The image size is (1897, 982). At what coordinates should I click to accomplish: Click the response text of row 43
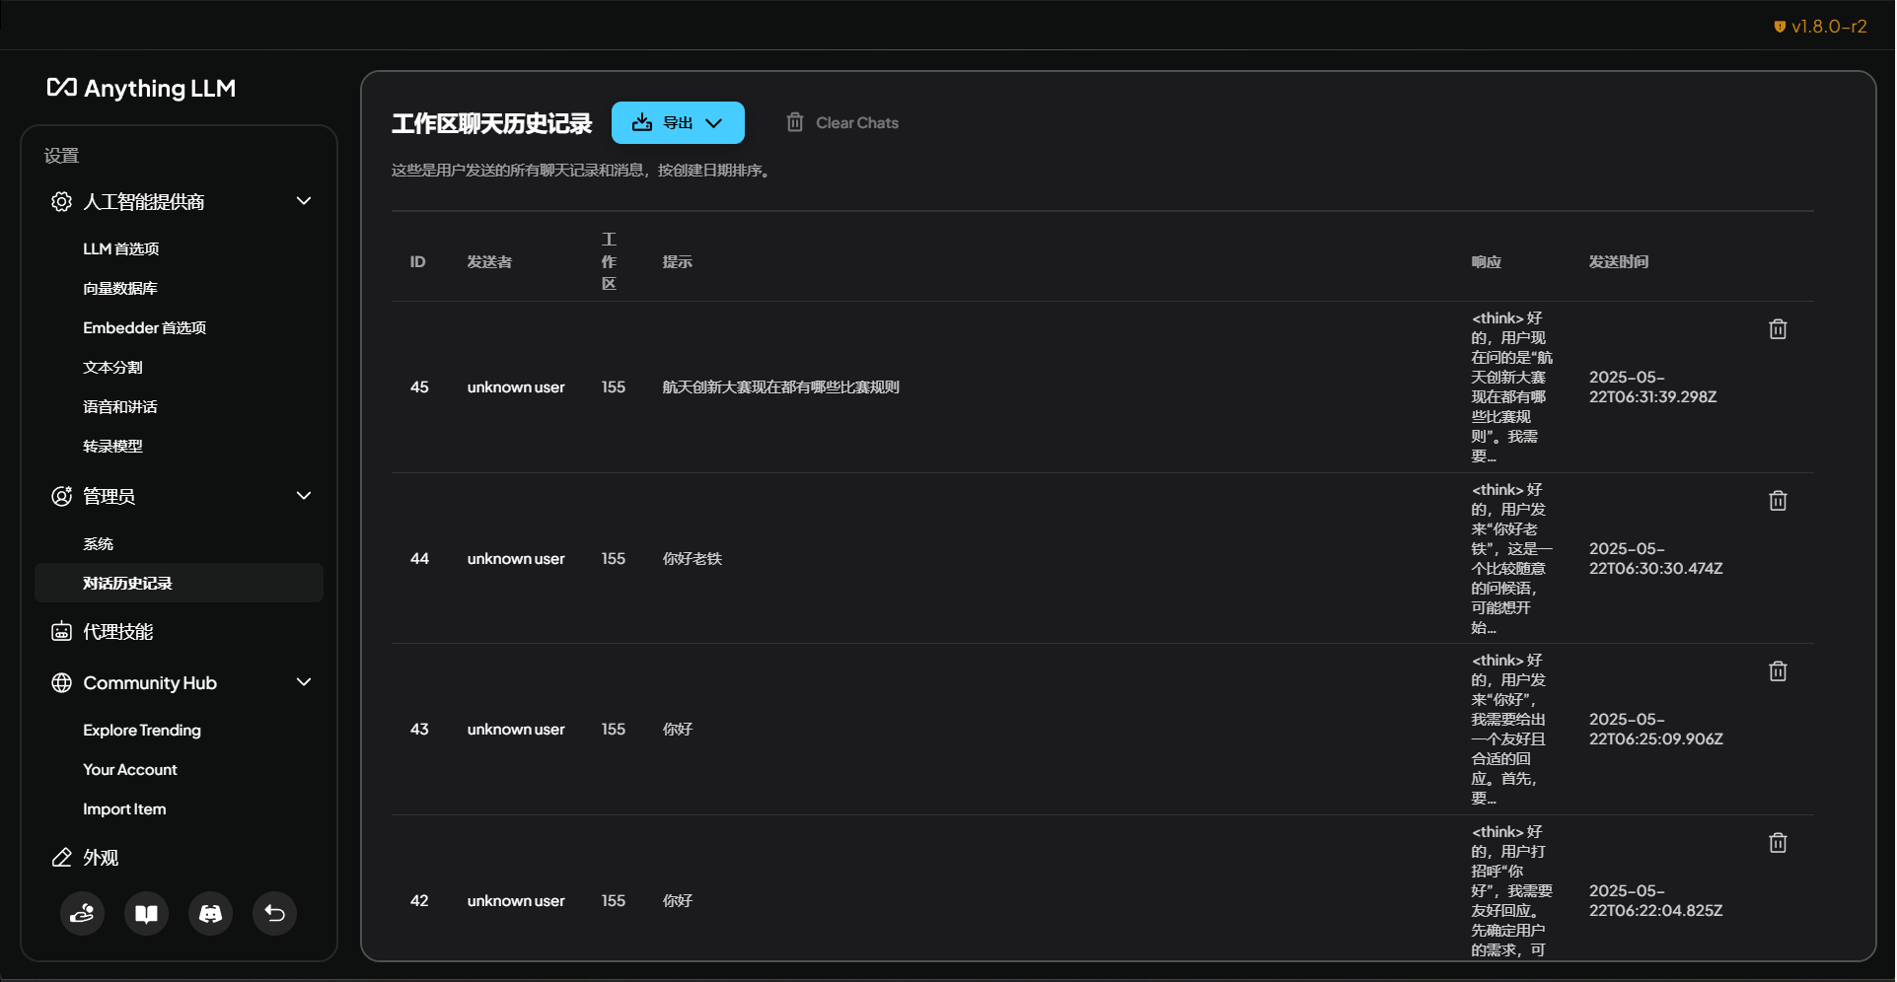1509,730
